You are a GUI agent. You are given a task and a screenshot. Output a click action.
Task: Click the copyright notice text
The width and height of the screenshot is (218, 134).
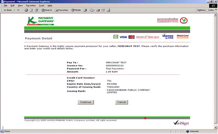(71, 120)
